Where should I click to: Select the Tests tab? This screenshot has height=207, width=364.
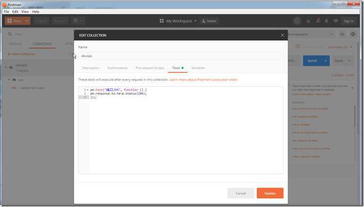coord(178,68)
